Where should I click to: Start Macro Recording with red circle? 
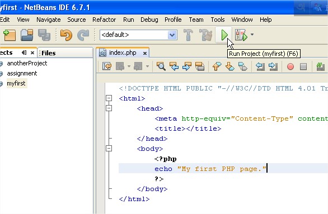pos(290,66)
